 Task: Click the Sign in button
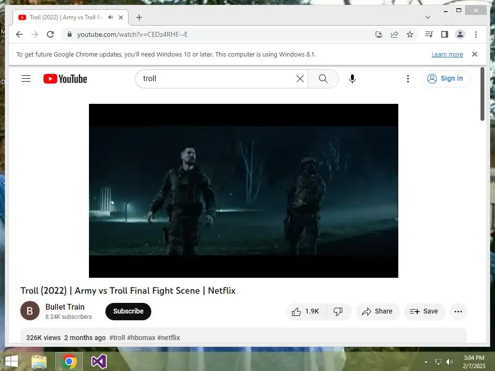(445, 79)
